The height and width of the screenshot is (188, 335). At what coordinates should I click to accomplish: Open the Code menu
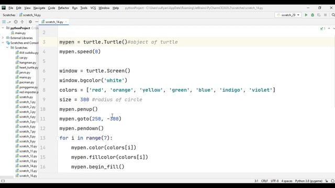[x=51, y=8]
